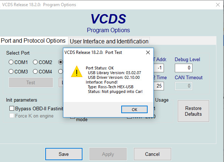Viewport: 224px width, 162px height.
Task: Toggle Force K on engine checkbox
Action: click(12, 116)
